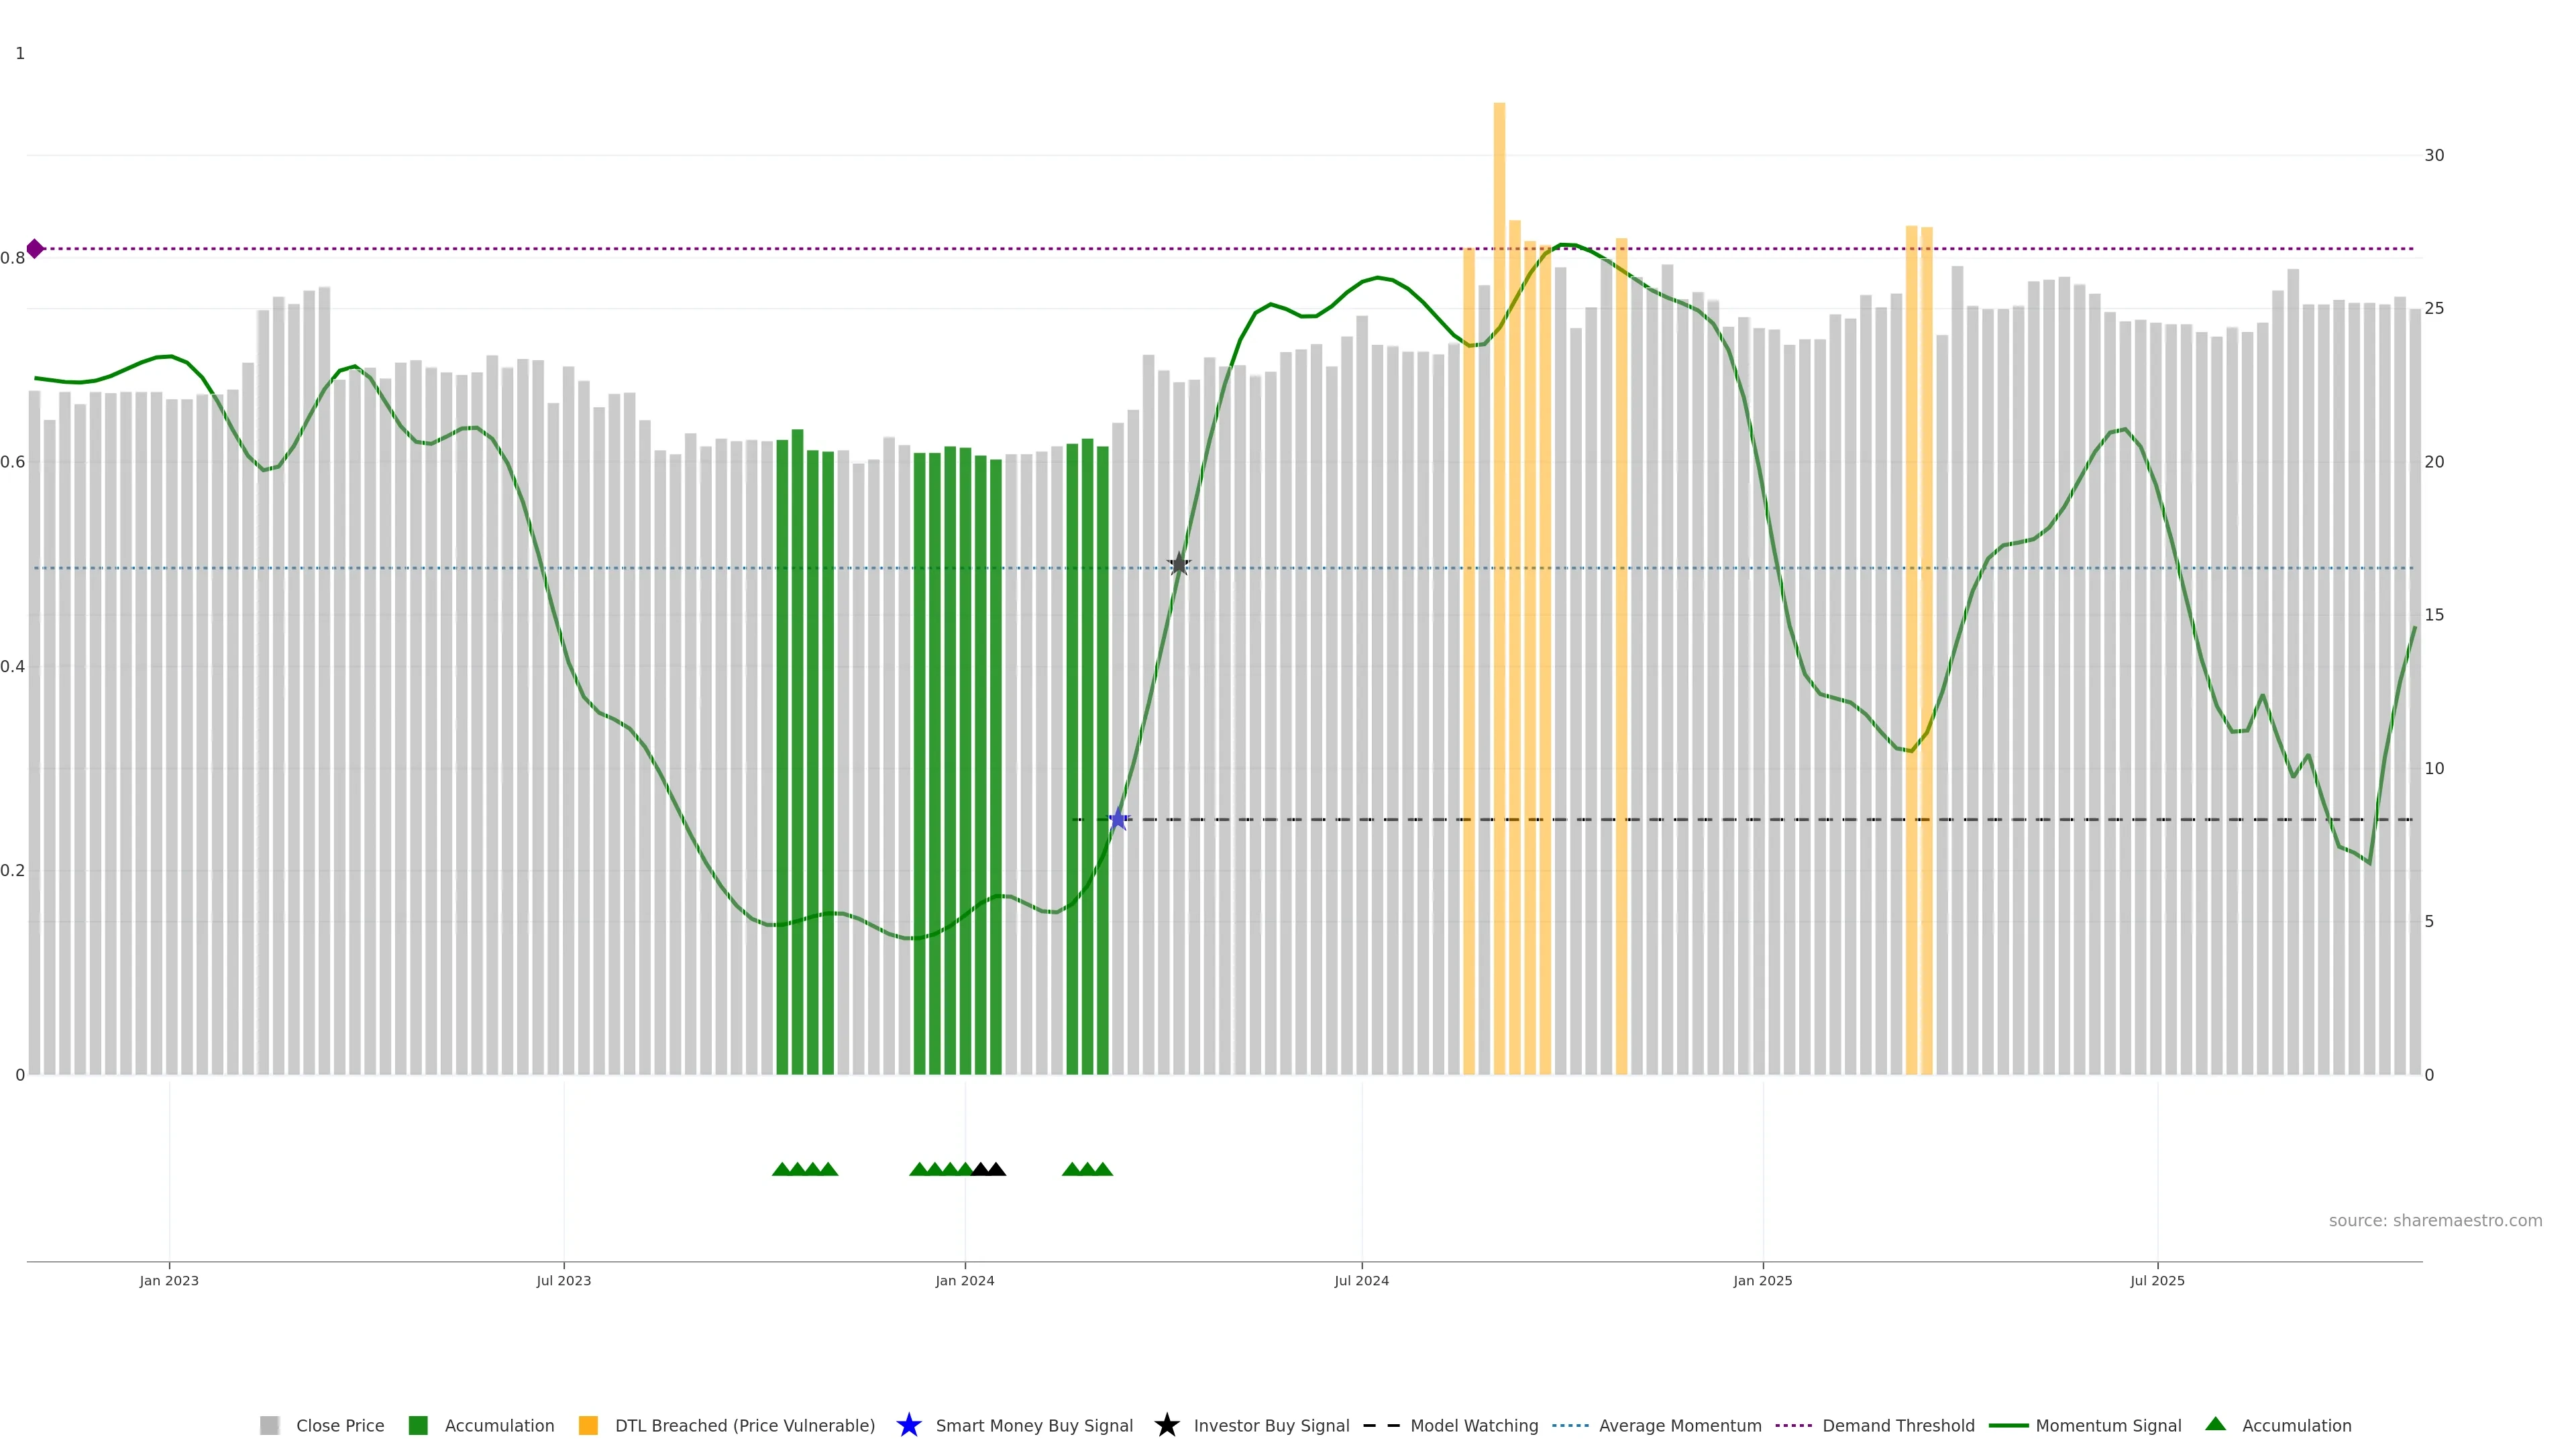This screenshot has height=1449, width=2576.
Task: Click the Jan 2024 x-axis label
Action: coord(964,1280)
